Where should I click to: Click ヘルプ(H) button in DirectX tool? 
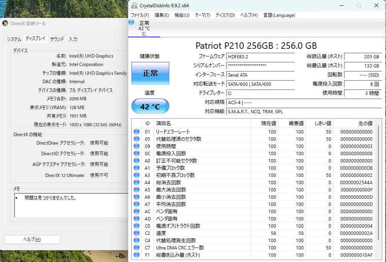tap(32, 239)
